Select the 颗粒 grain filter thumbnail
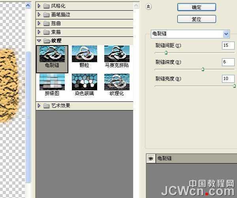Viewport: 237px width, 198px height. pos(85,55)
